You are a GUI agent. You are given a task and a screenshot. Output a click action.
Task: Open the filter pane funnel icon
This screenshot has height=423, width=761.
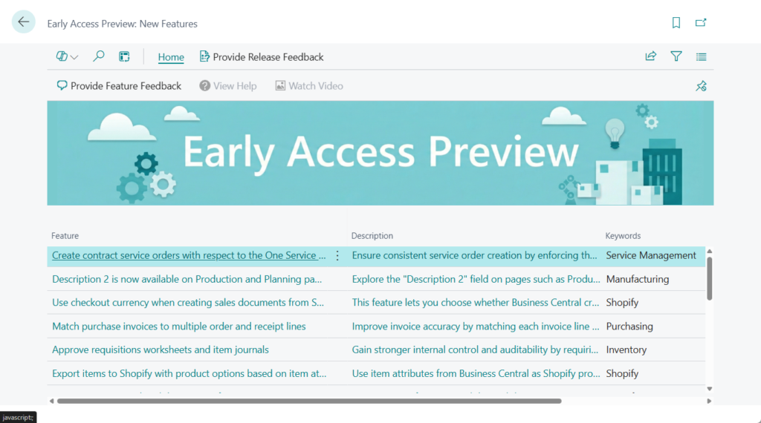[x=676, y=56]
